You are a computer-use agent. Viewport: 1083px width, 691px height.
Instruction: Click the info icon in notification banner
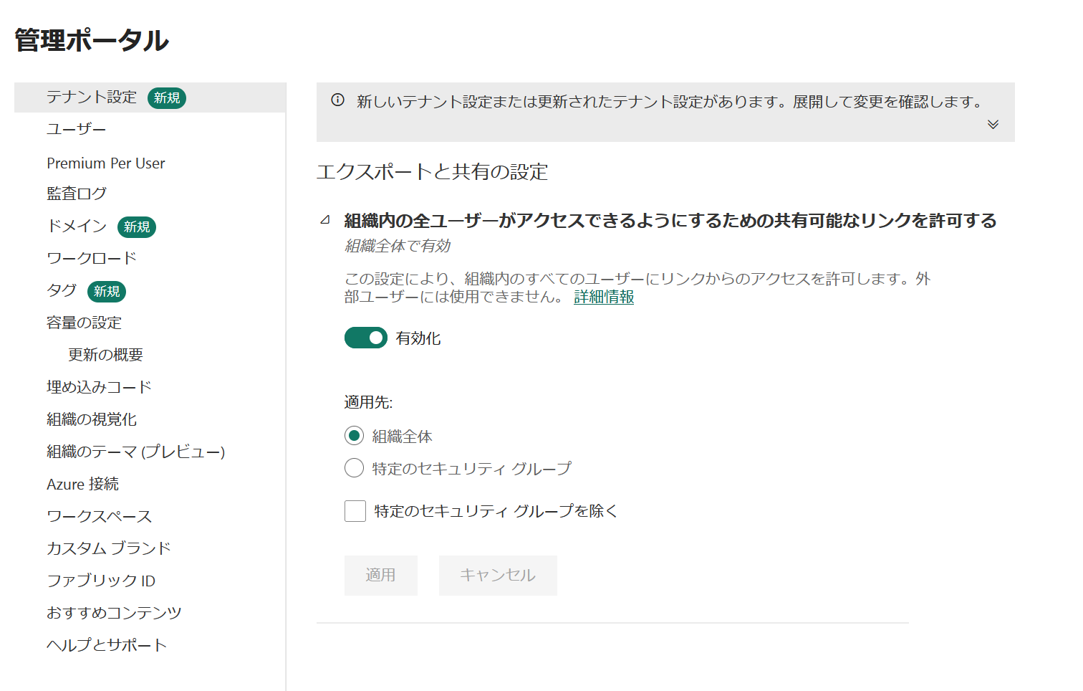pos(337,100)
